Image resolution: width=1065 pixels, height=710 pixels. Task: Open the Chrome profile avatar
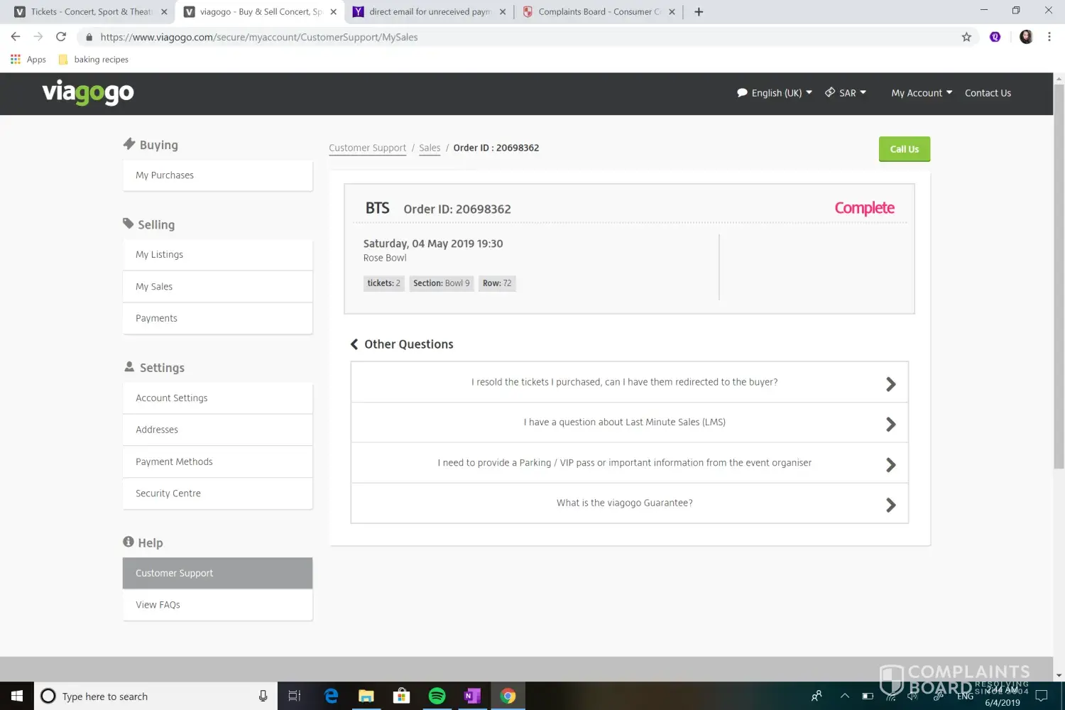(1026, 37)
